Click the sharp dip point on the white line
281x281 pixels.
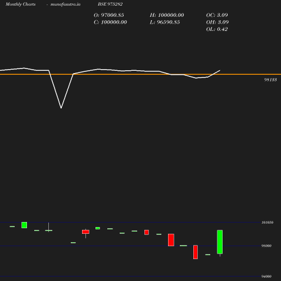[61, 108]
